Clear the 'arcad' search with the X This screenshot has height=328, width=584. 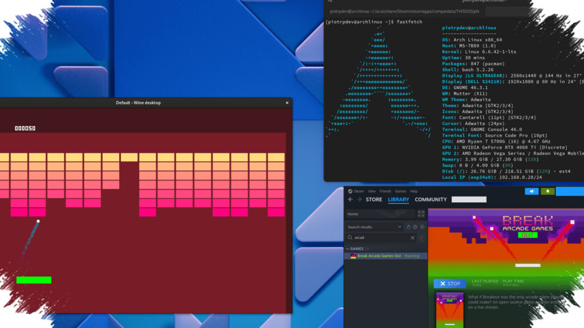412,237
